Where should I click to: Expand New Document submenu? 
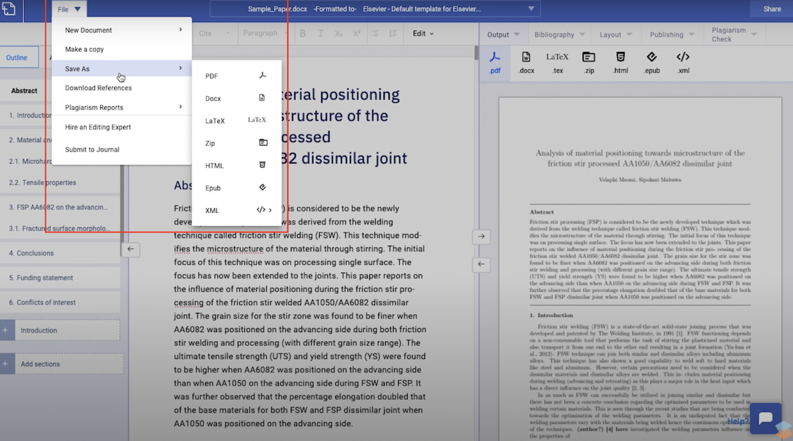click(121, 30)
